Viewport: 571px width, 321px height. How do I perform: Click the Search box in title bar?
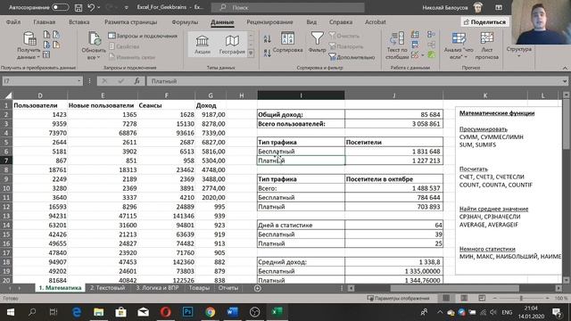pos(287,7)
